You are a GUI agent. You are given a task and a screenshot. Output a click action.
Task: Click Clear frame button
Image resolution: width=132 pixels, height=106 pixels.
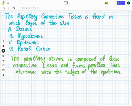37,8
